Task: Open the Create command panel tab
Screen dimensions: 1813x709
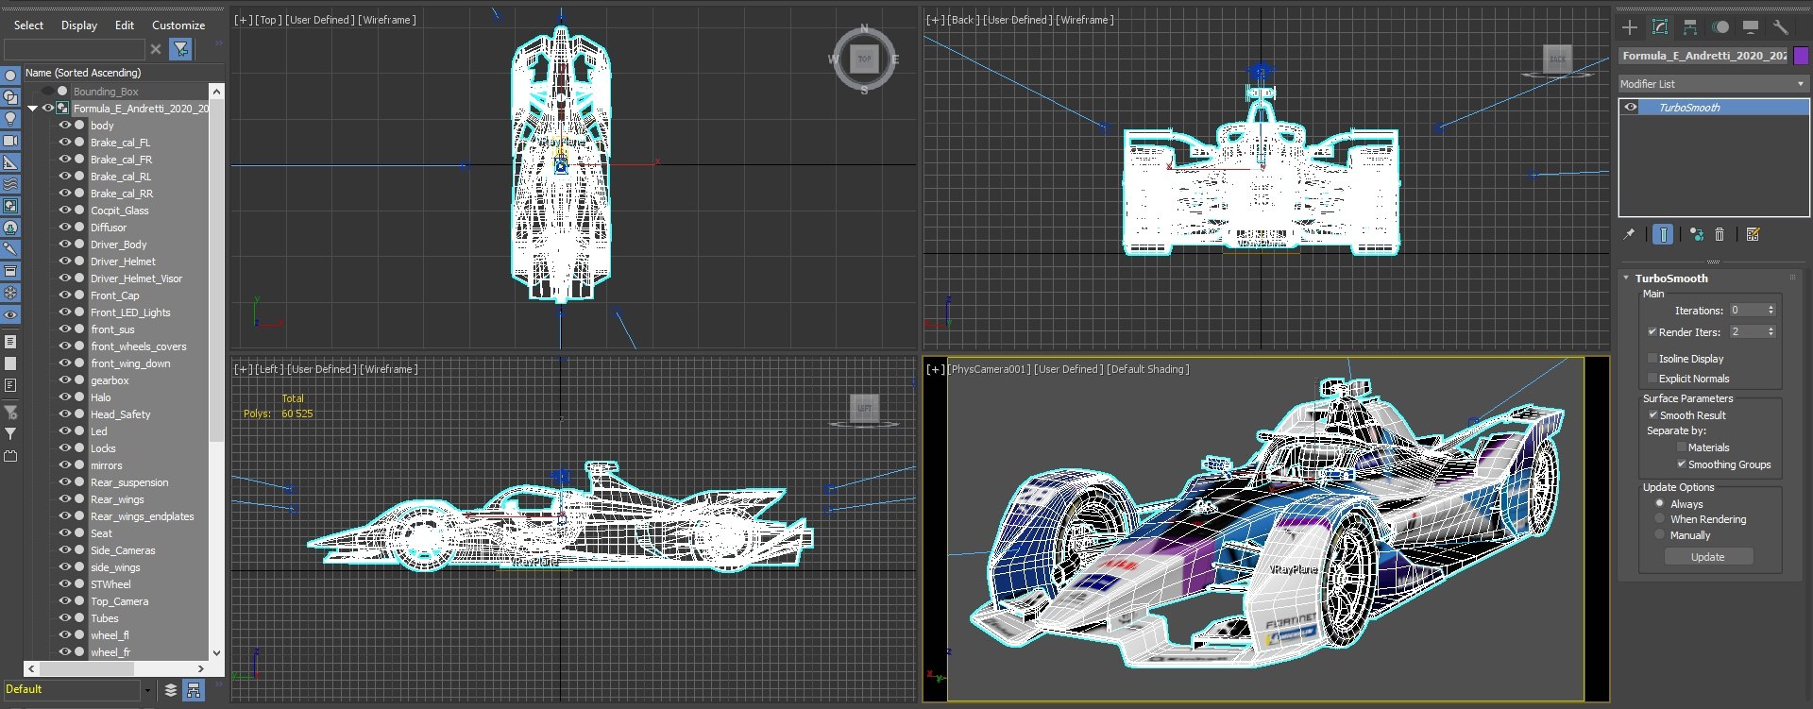Action: [x=1630, y=27]
